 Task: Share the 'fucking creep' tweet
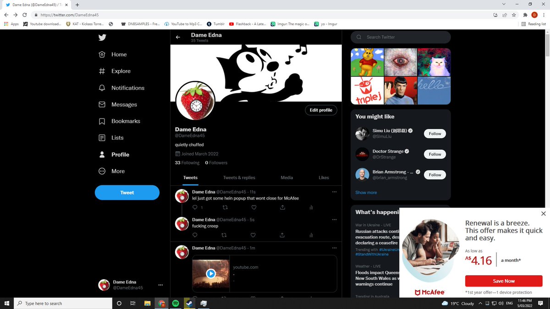point(282,235)
